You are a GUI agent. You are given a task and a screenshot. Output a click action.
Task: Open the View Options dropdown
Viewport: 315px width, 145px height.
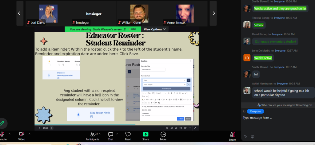pos(155,29)
